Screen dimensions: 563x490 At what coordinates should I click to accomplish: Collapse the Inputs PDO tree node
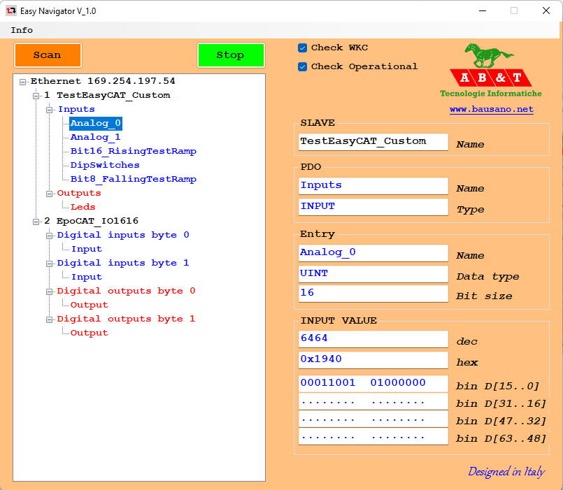tap(50, 110)
